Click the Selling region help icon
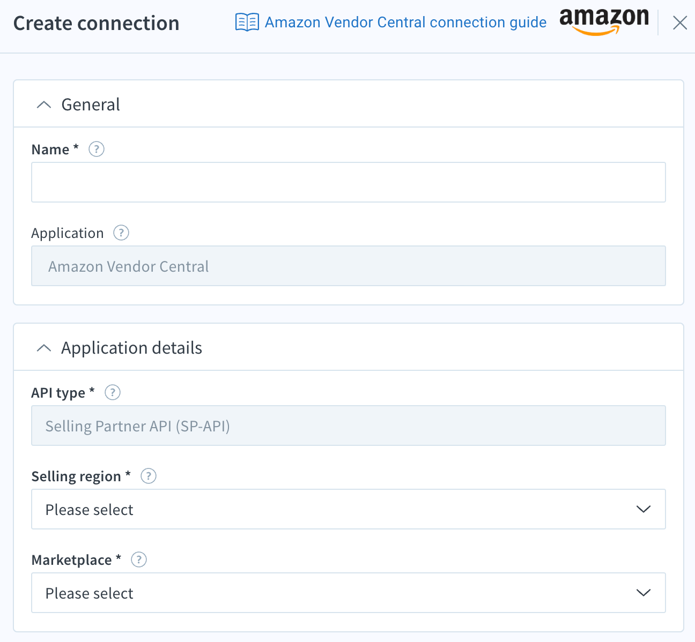This screenshot has width=695, height=642. 149,476
